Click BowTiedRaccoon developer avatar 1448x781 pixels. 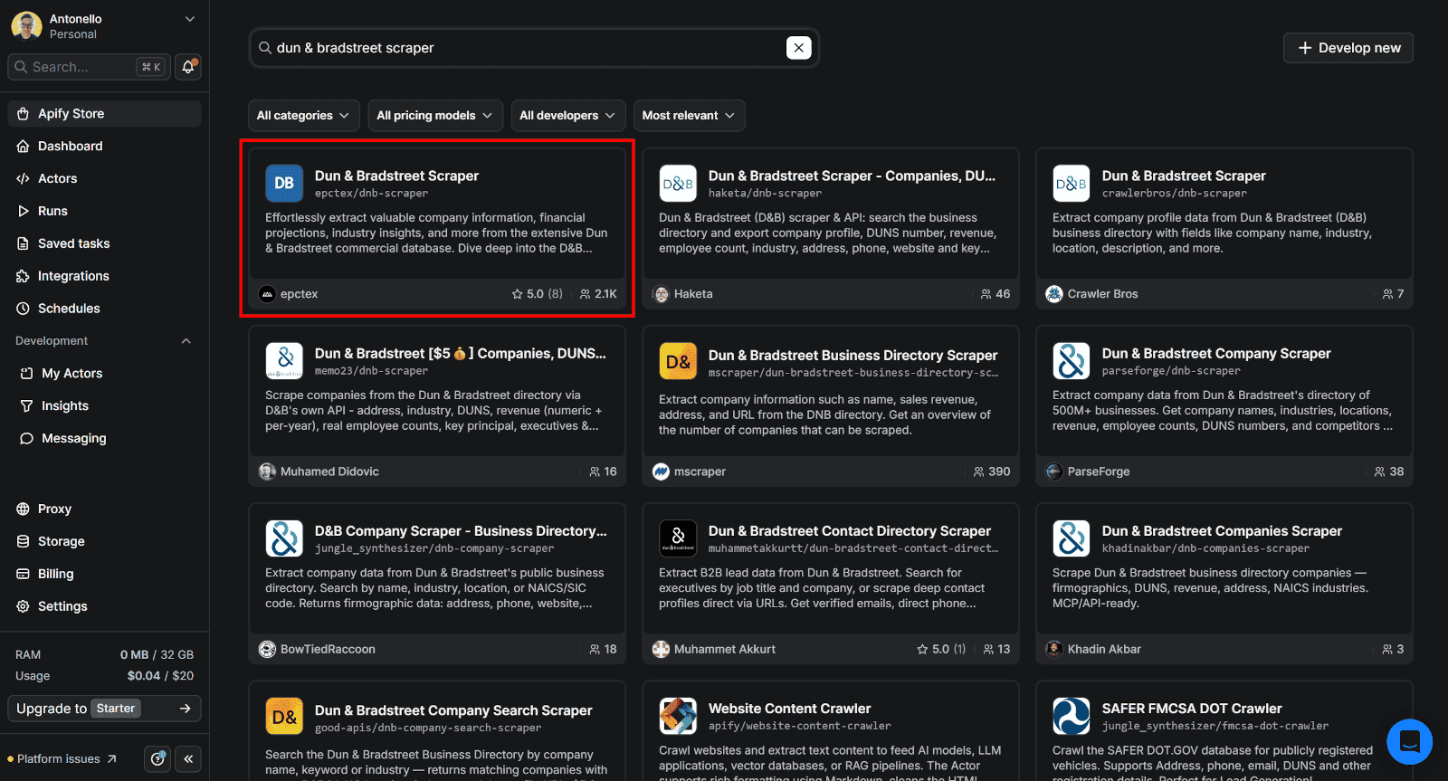pos(267,649)
